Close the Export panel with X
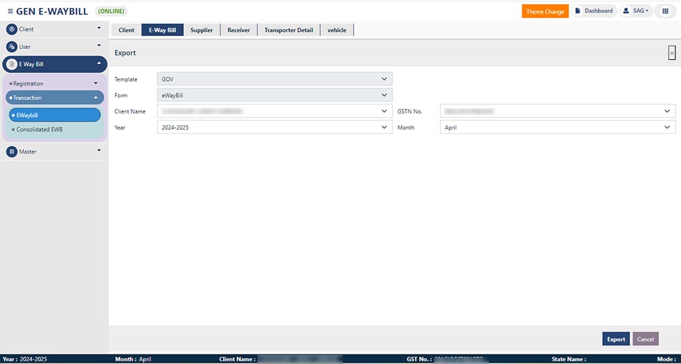This screenshot has height=364, width=681. [671, 53]
